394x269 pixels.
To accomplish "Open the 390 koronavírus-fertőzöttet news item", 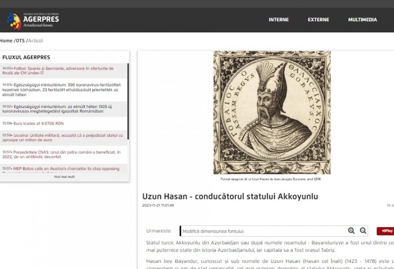I will 62,90.
